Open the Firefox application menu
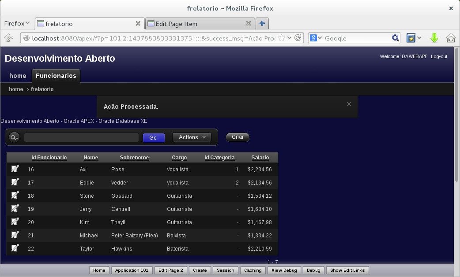460x277 pixels. [17, 23]
